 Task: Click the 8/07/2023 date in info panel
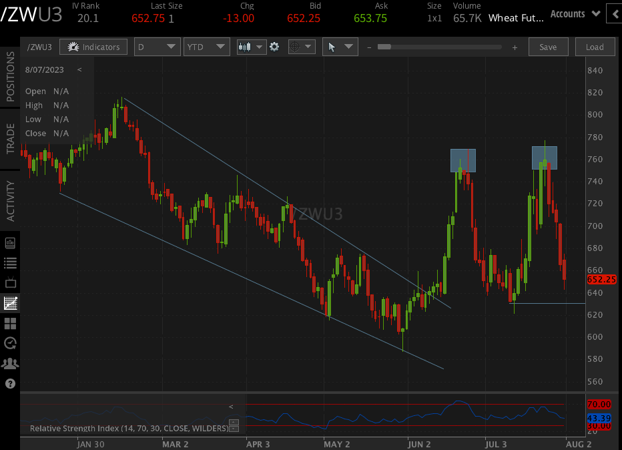tap(45, 70)
